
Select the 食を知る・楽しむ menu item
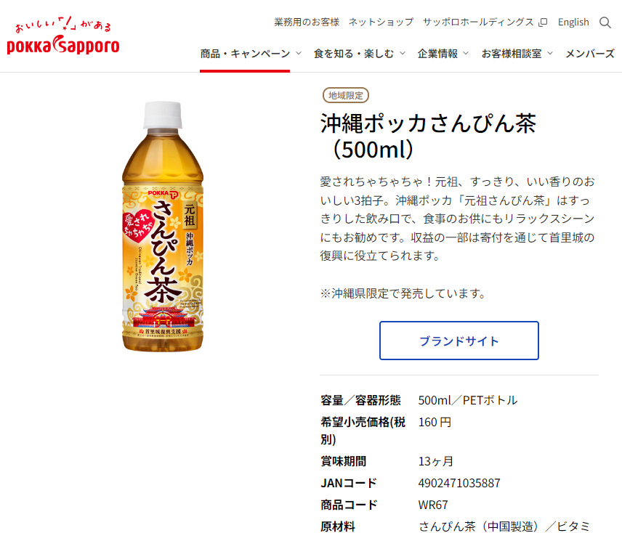point(354,54)
